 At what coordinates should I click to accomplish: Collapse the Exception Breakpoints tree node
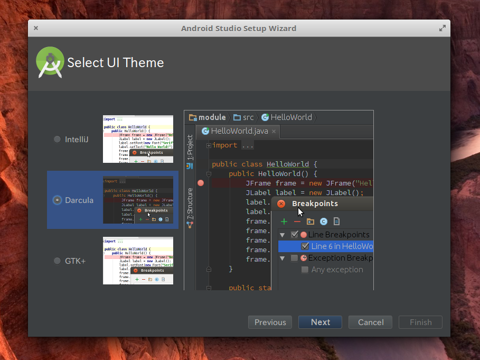(x=283, y=259)
